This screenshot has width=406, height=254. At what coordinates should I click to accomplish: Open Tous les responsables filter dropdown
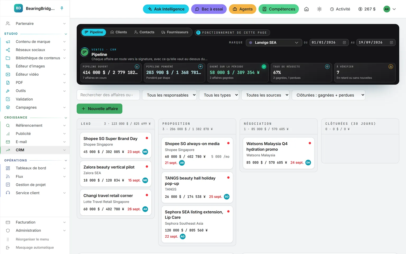click(x=169, y=95)
